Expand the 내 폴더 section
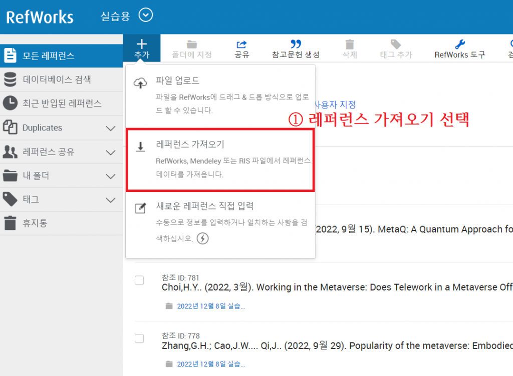Screen dimensions: 513x376 (111, 176)
